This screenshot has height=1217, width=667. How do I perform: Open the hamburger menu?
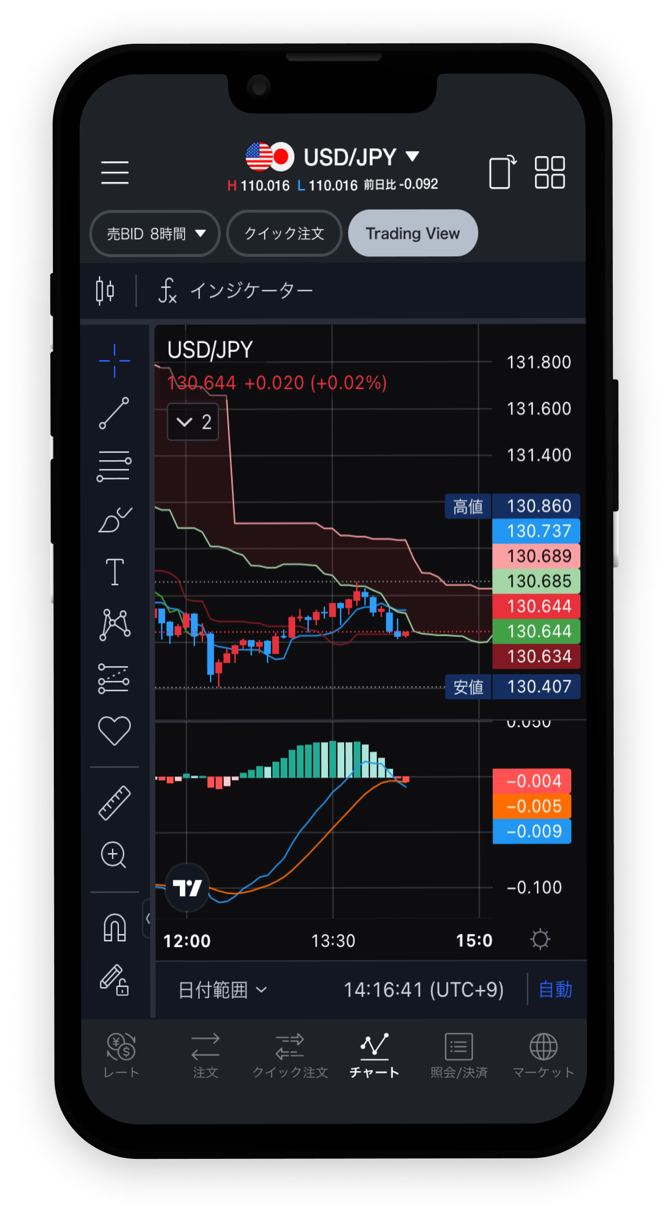coord(115,172)
